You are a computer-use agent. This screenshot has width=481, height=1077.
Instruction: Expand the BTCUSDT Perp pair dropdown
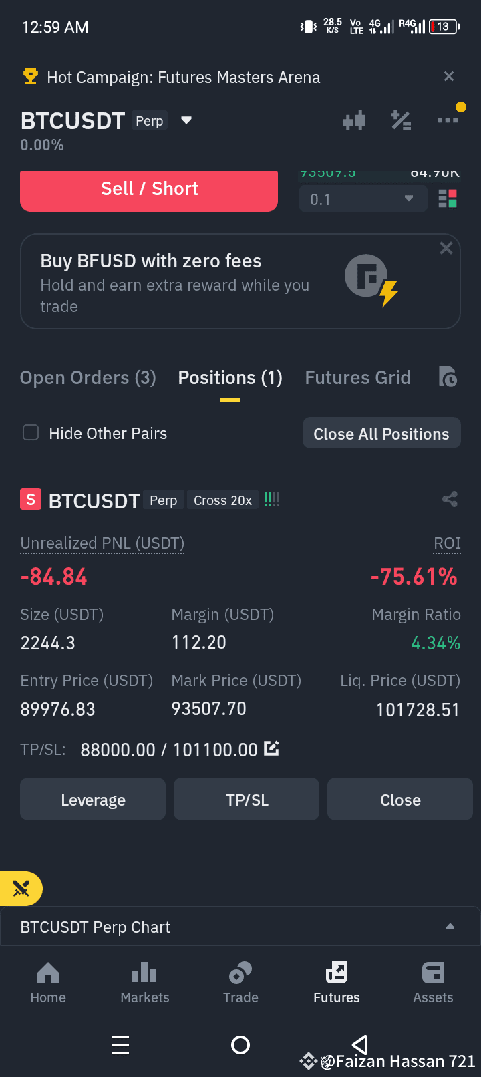(x=186, y=121)
